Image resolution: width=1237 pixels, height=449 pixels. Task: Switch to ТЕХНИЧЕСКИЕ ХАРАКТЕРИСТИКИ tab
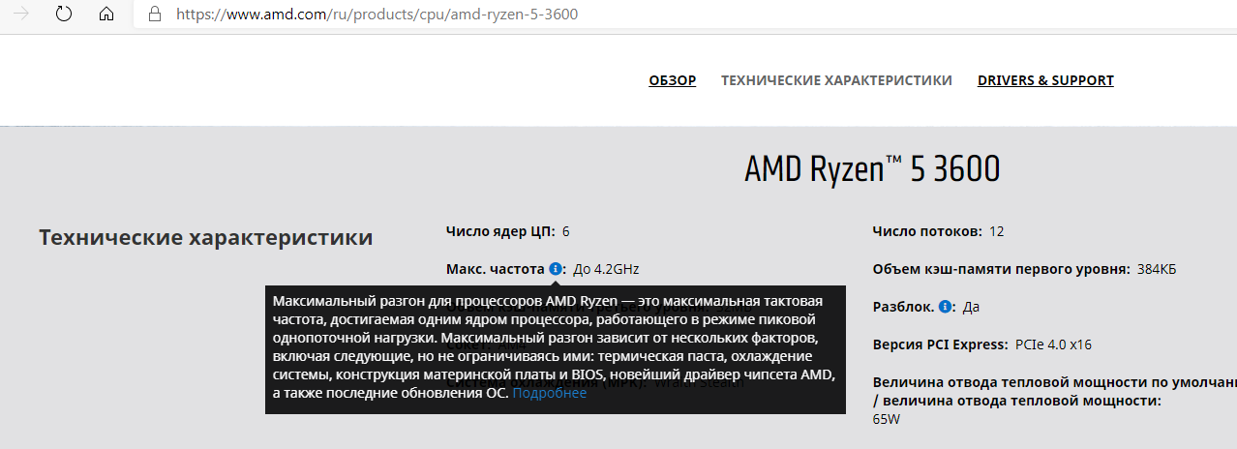836,80
